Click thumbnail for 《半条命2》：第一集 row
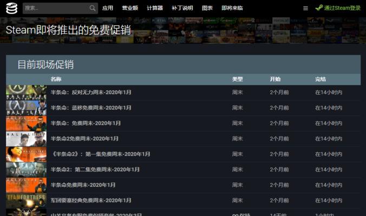The width and height of the screenshot is (366, 216). pos(26,154)
